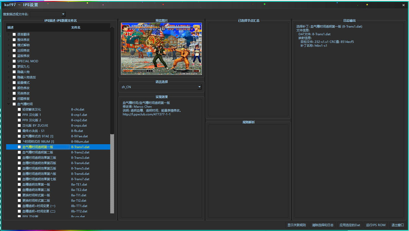Click the 8b-TT2.dat file name
The image size is (409, 231).
79,211
